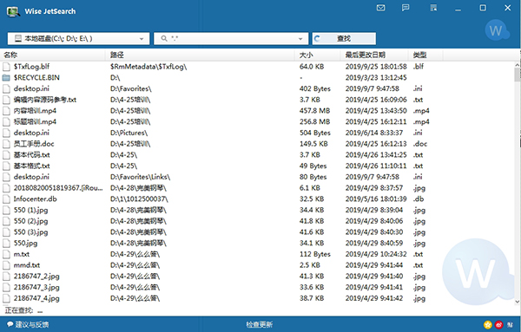Select the m.txt file
Image resolution: width=521 pixels, height=332 pixels.
pos(257,254)
